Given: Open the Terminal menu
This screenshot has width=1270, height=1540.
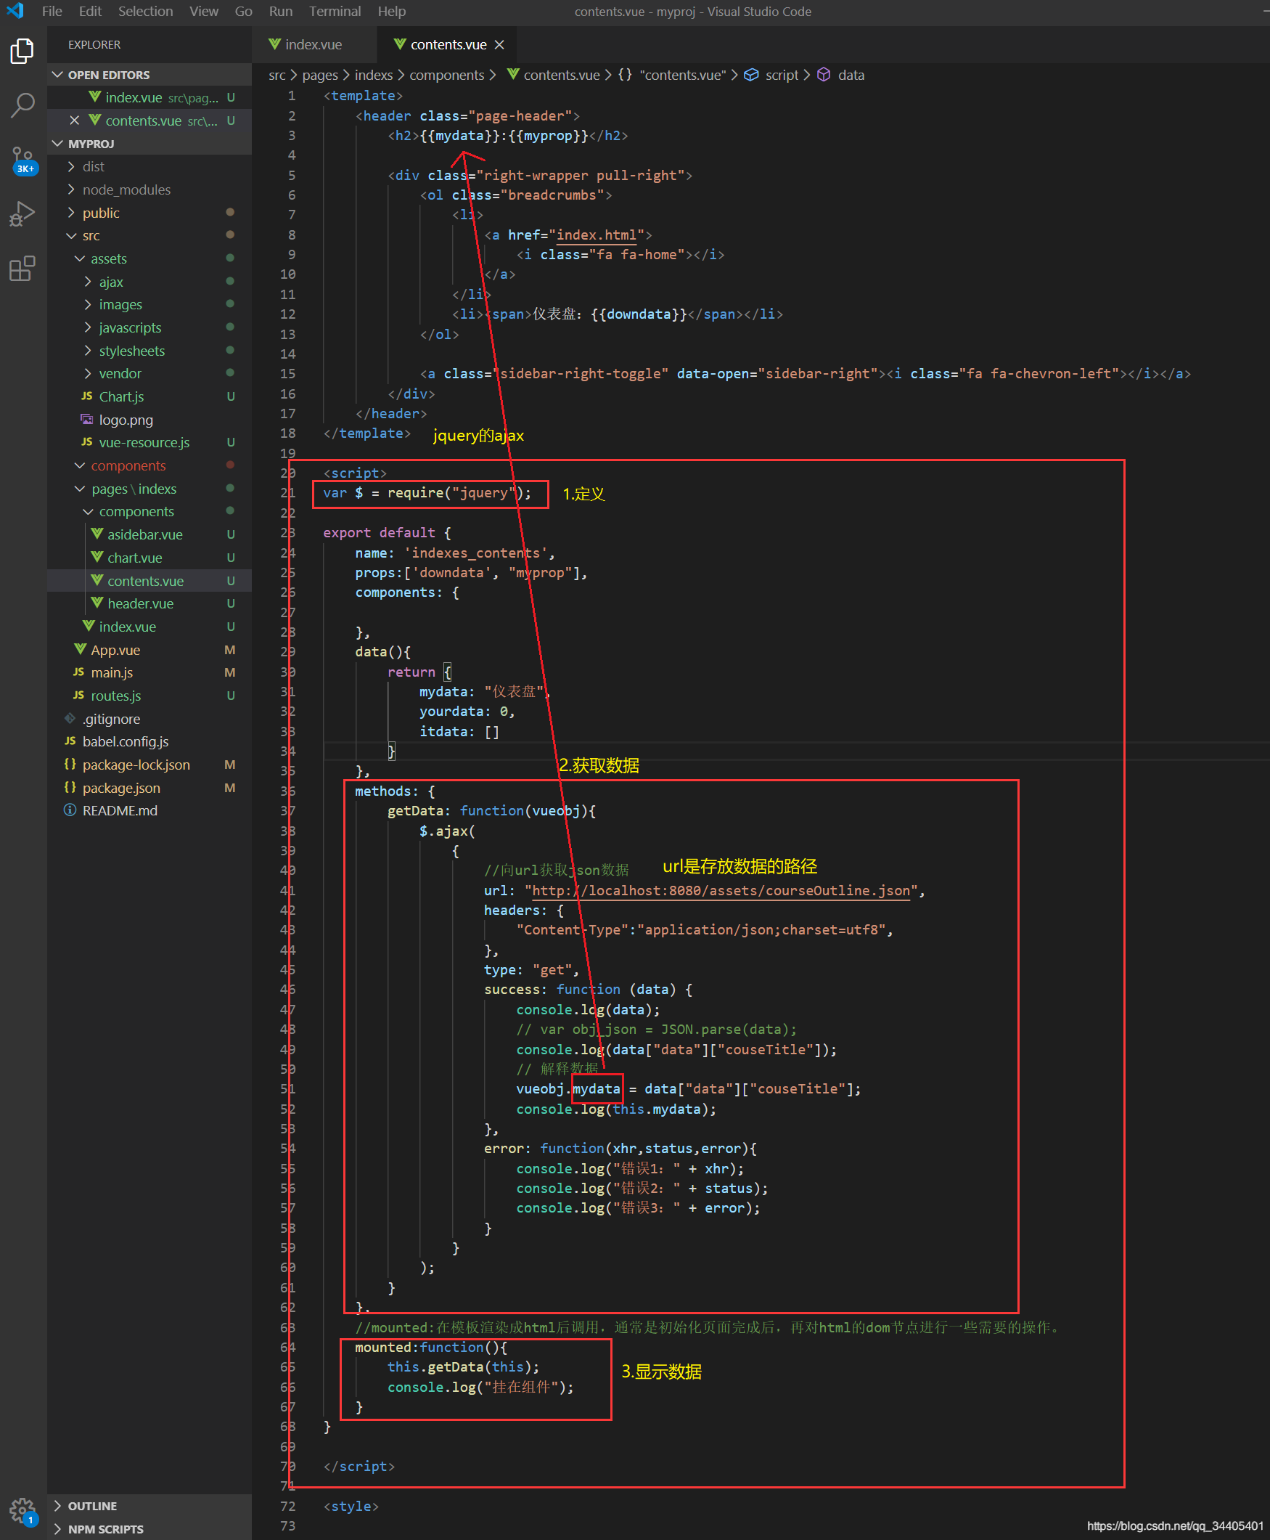Looking at the screenshot, I should [x=335, y=11].
